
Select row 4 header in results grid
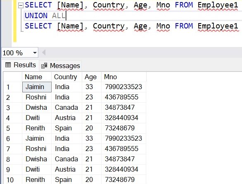[13, 118]
